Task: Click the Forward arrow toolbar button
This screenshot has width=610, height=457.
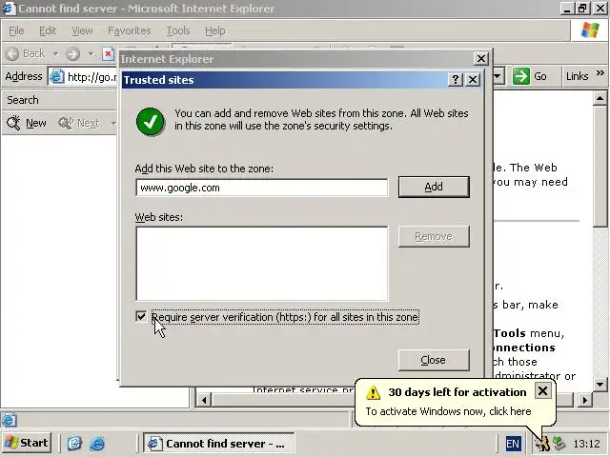Action: [x=72, y=54]
